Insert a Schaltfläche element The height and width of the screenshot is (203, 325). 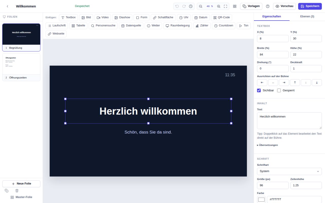(163, 18)
